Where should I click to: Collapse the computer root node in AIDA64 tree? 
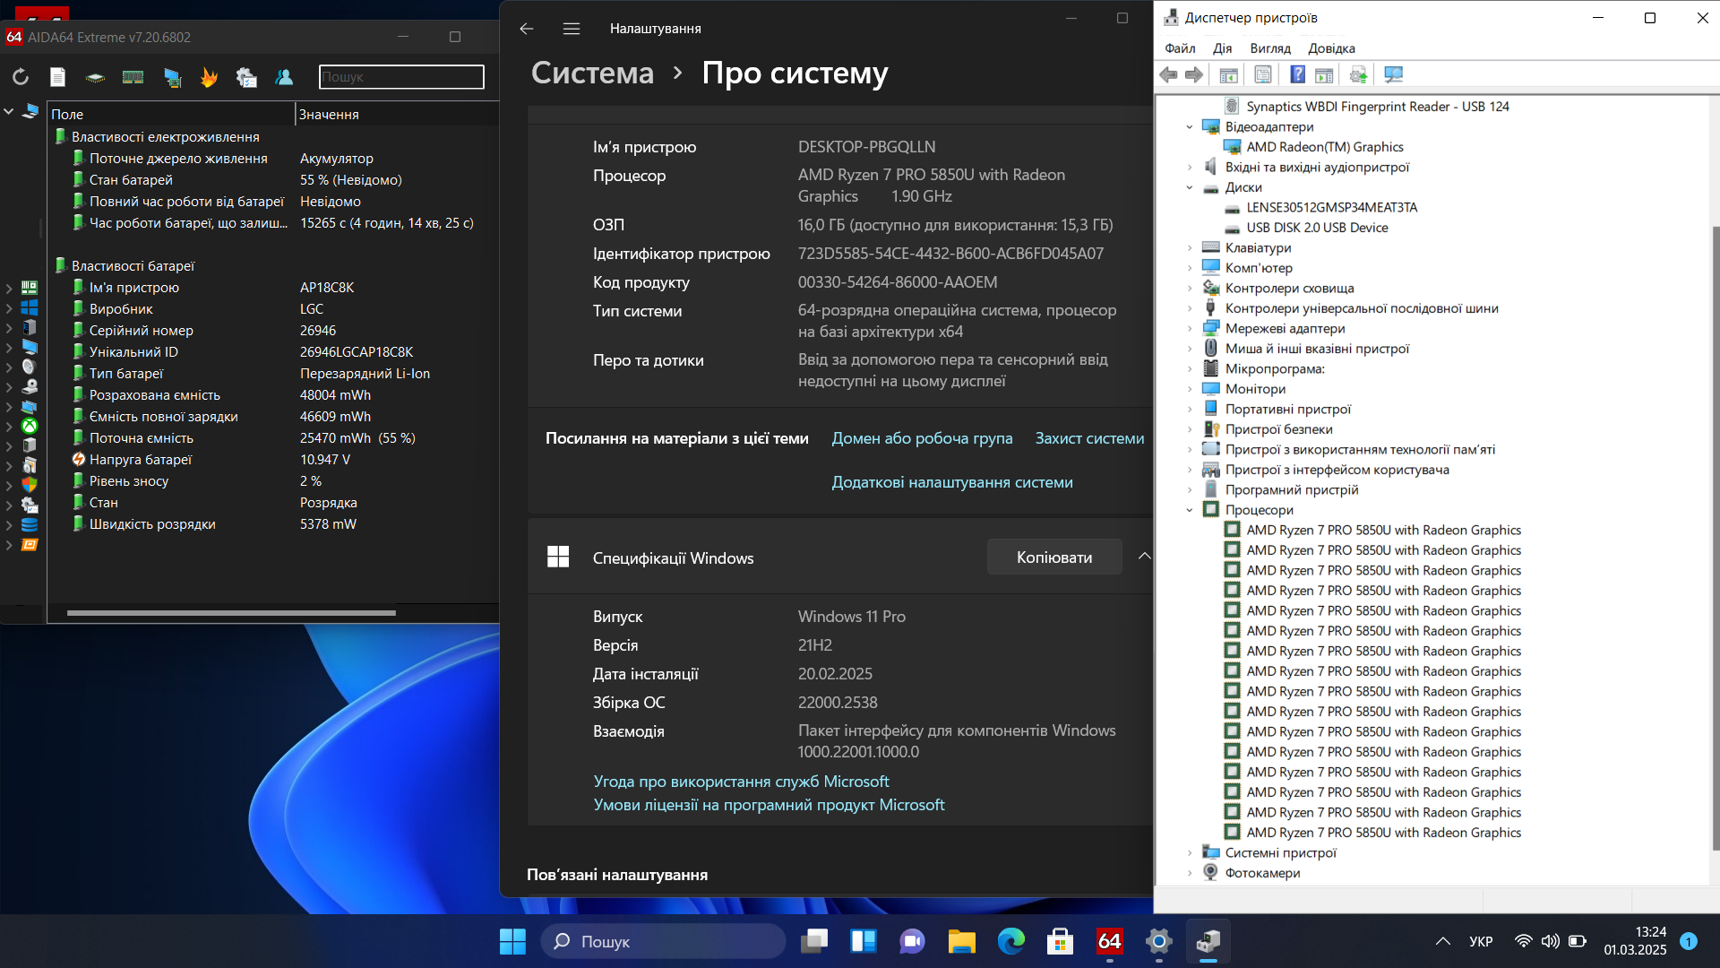click(8, 111)
